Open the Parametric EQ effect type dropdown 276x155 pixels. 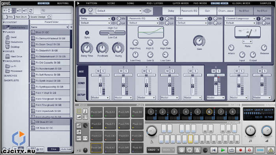(143, 18)
